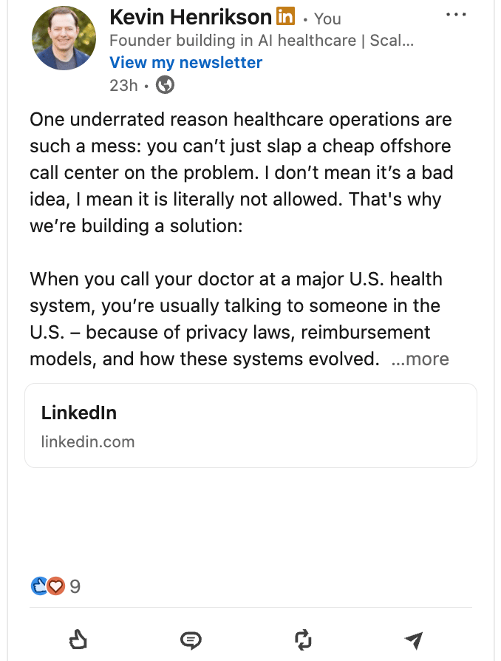
Task: Open the "View my newsletter" link
Action: click(185, 62)
